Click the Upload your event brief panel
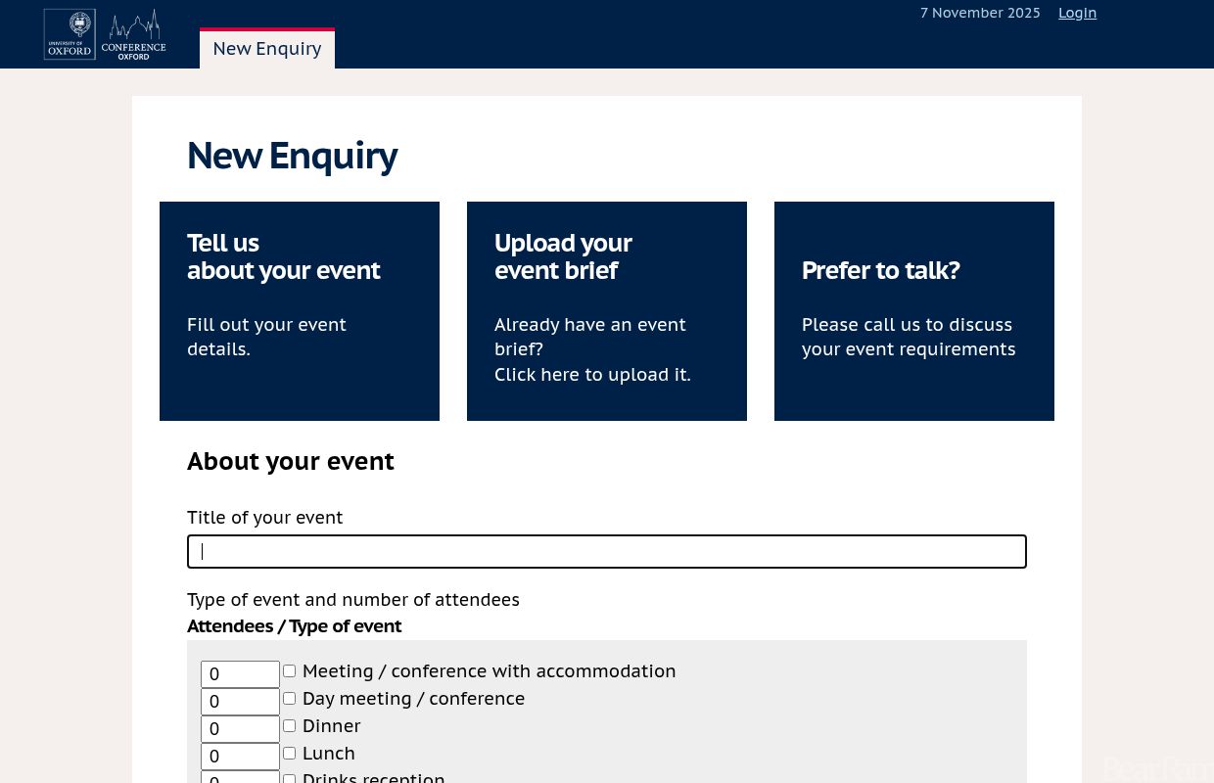 pyautogui.click(x=606, y=310)
